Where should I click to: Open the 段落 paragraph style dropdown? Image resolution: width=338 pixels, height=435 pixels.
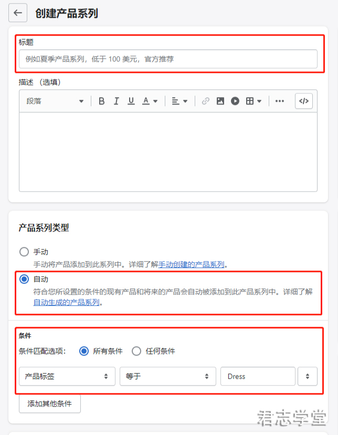55,101
